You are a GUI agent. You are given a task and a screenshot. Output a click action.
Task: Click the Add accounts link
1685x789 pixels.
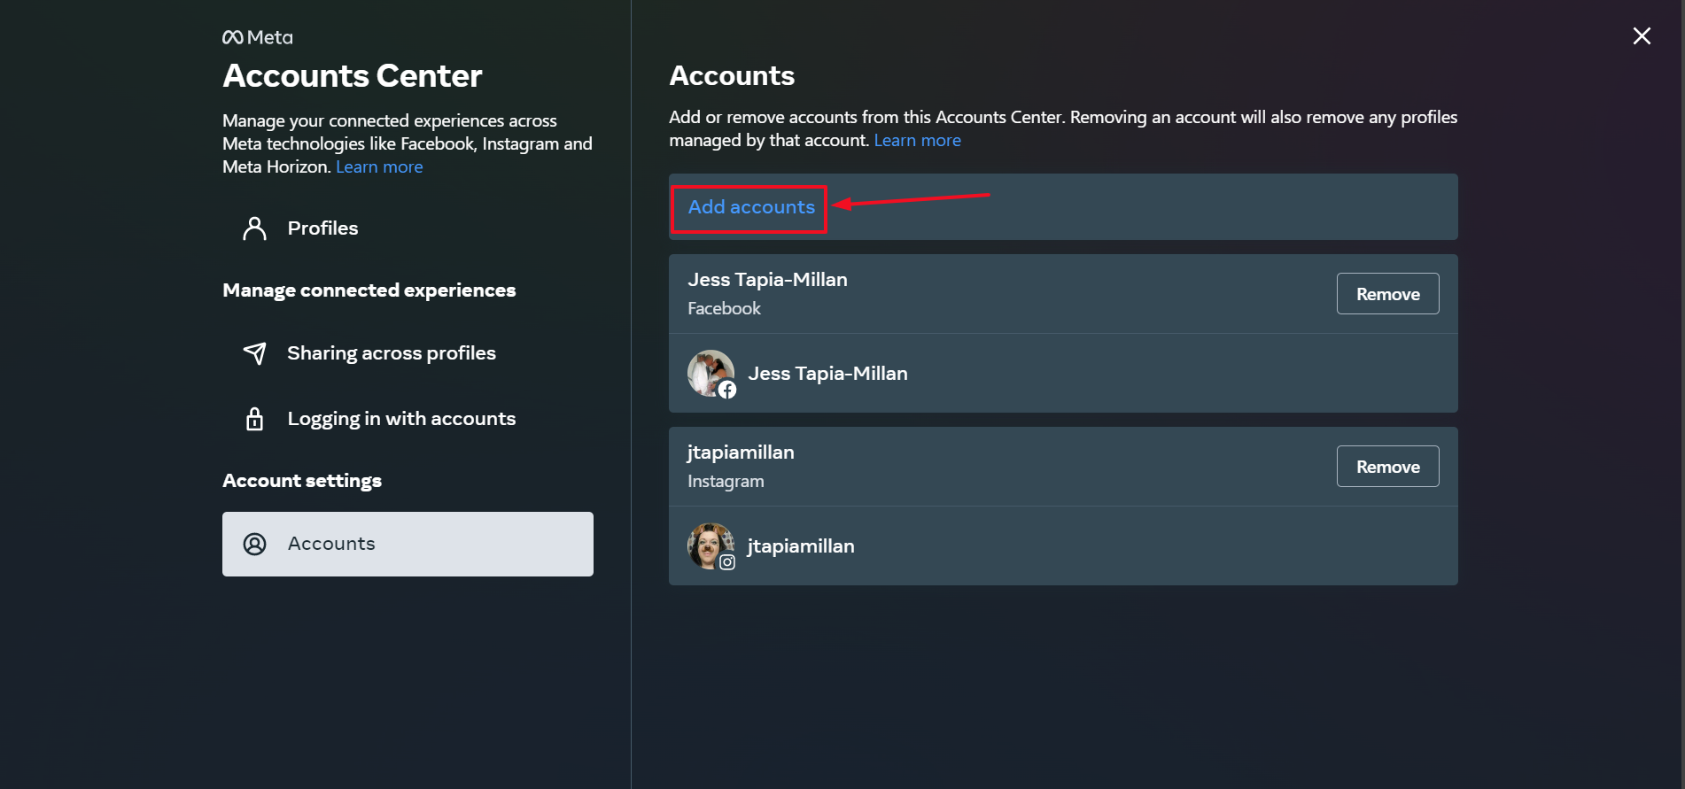pyautogui.click(x=751, y=207)
